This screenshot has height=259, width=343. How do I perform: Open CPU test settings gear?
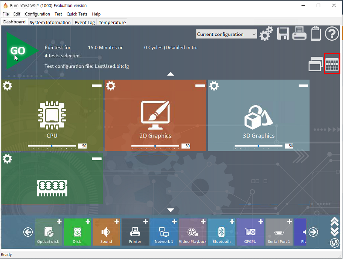(x=8, y=86)
